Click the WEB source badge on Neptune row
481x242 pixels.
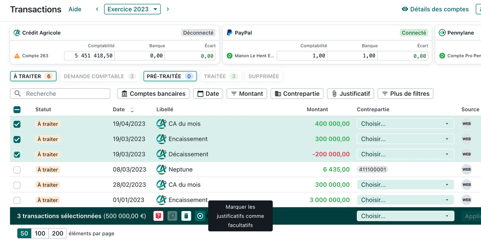click(466, 169)
